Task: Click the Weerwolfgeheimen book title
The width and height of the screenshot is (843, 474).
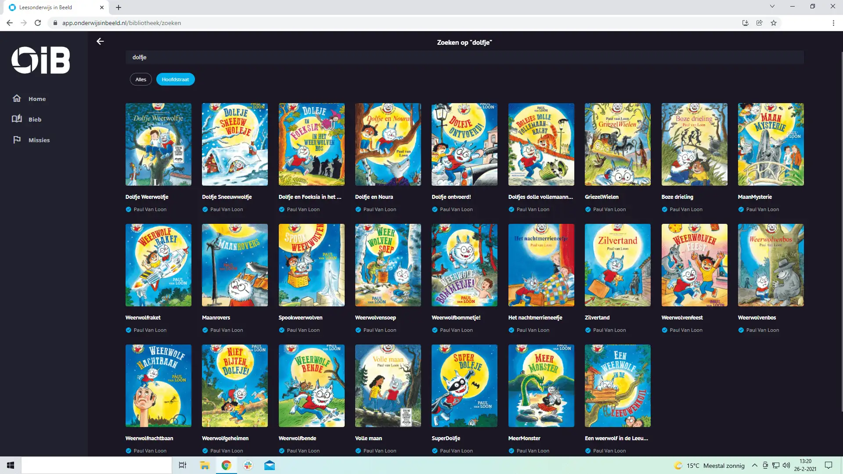Action: pyautogui.click(x=225, y=438)
